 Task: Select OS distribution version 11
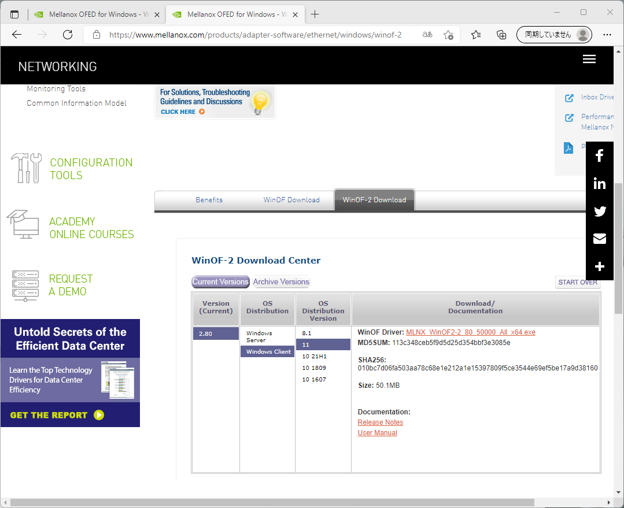(x=323, y=345)
